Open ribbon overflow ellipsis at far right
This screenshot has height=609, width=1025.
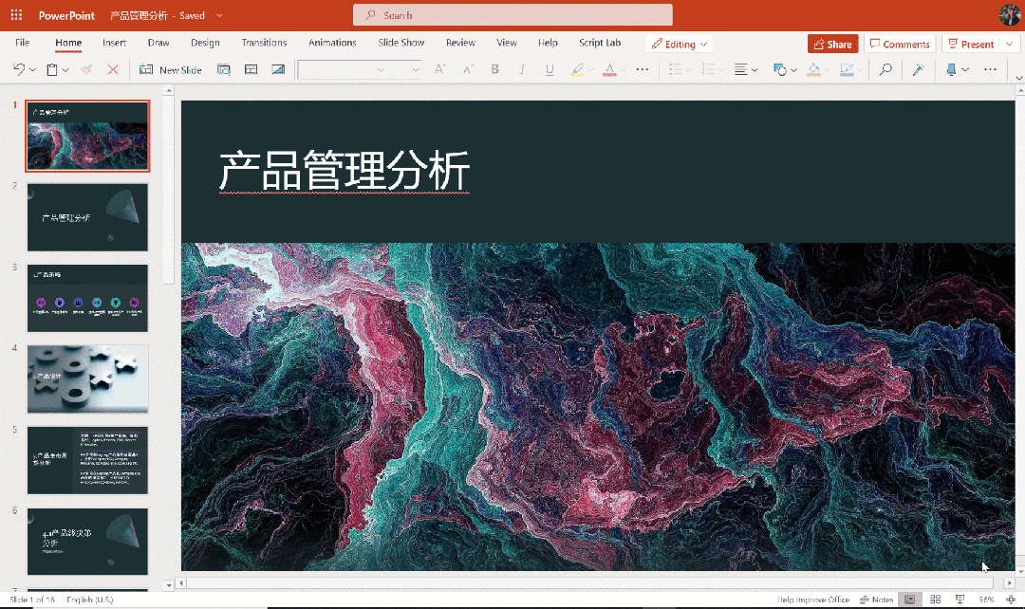point(990,69)
